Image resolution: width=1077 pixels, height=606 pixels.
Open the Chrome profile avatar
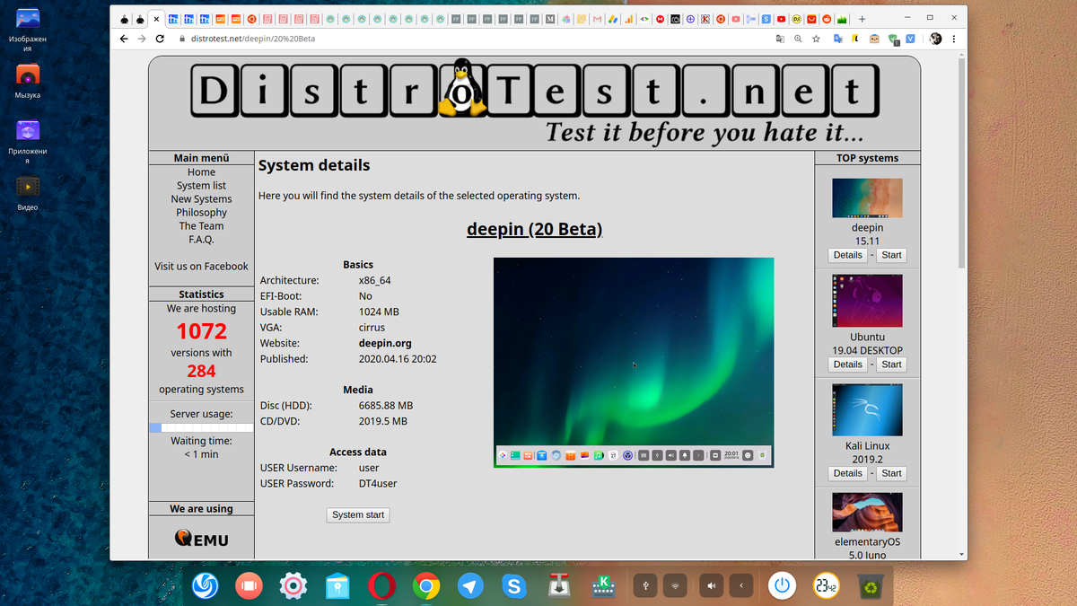pyautogui.click(x=935, y=39)
